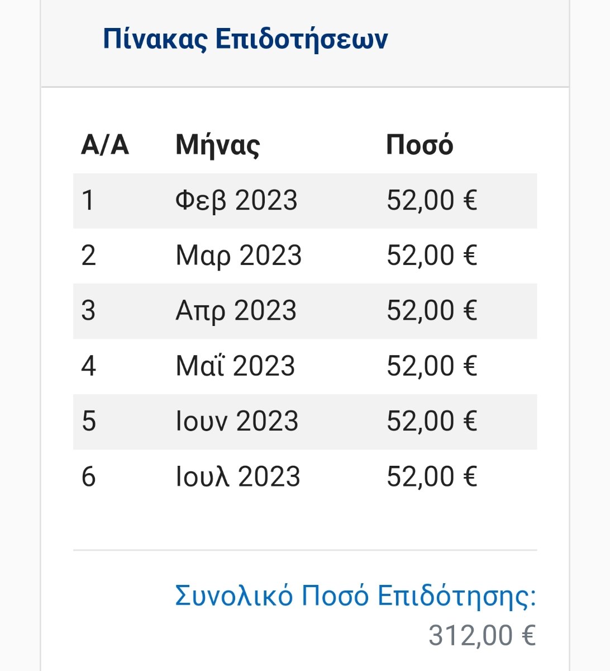610x671 pixels.
Task: Click the 52,00 € amount for Ιουλ 2023
Action: (432, 476)
